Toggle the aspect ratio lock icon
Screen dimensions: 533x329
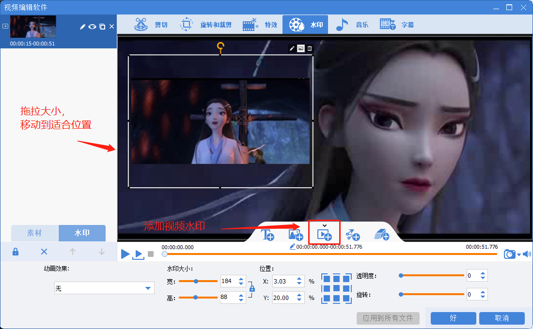(x=252, y=289)
